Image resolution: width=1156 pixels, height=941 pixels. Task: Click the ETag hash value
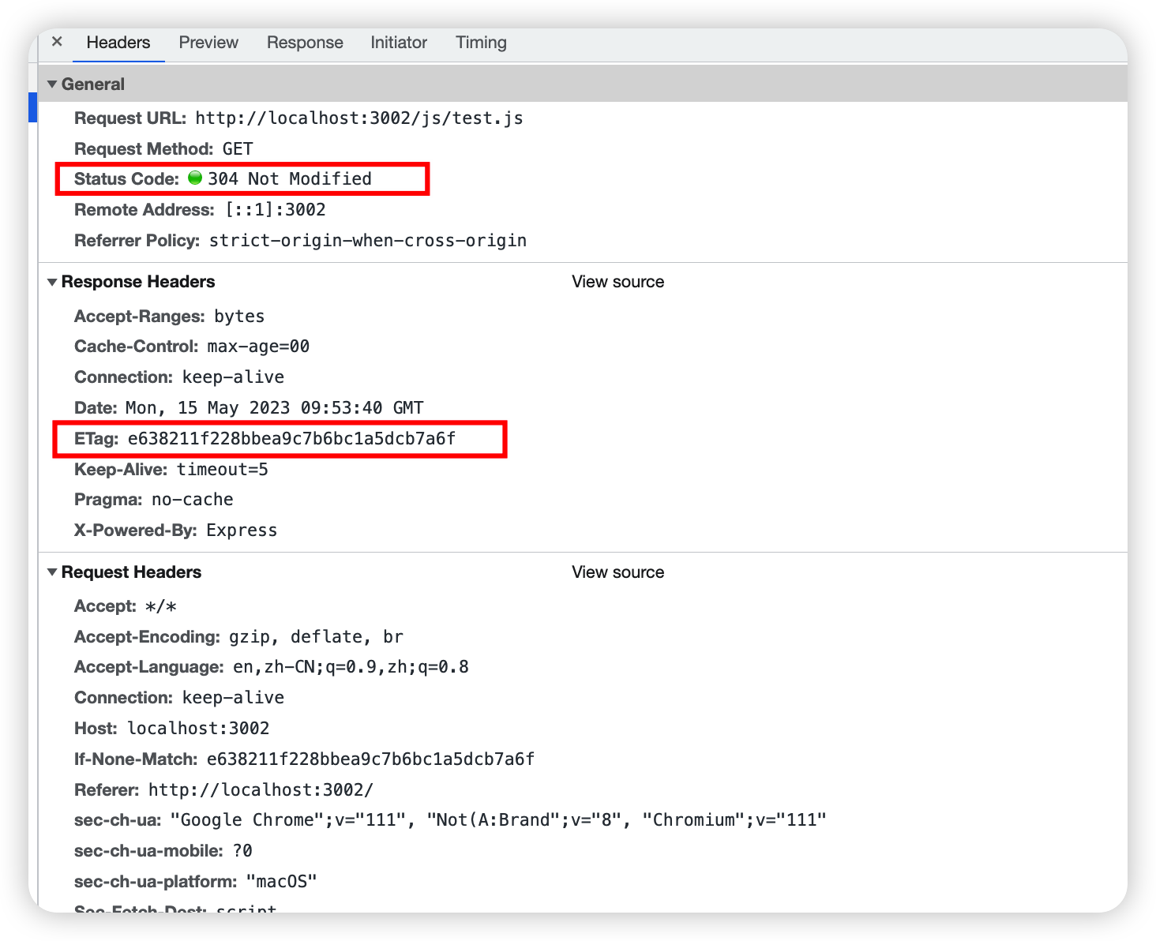click(x=292, y=439)
